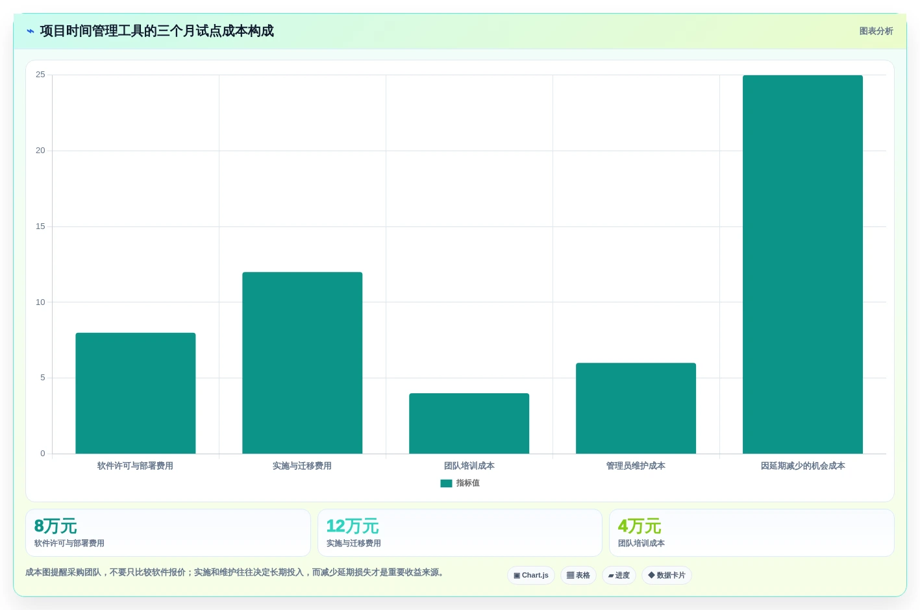Select the 团队培训成本 bar
920x610 pixels.
[x=469, y=423]
